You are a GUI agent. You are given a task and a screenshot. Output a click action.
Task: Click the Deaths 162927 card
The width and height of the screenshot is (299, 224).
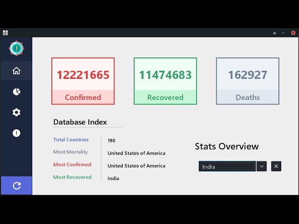248,81
